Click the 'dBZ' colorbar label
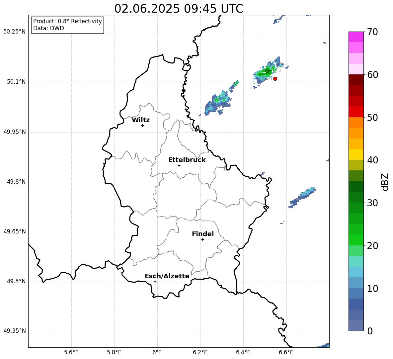The width and height of the screenshot is (393, 359). coord(384,182)
